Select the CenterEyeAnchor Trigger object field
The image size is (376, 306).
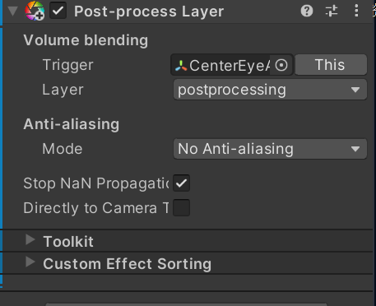pos(232,65)
